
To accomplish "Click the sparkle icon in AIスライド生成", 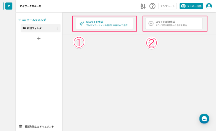I will click(82, 23).
